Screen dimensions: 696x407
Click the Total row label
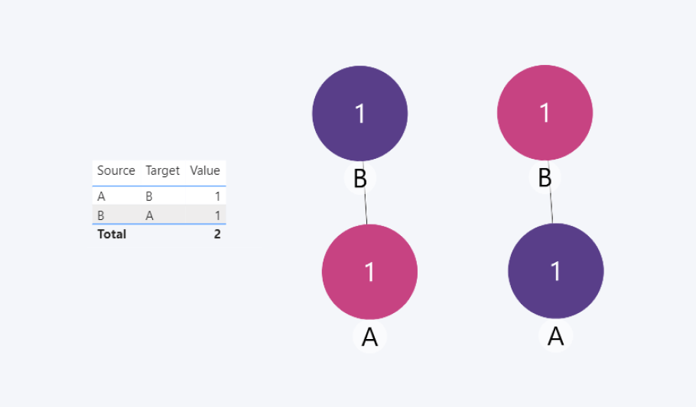click(112, 234)
